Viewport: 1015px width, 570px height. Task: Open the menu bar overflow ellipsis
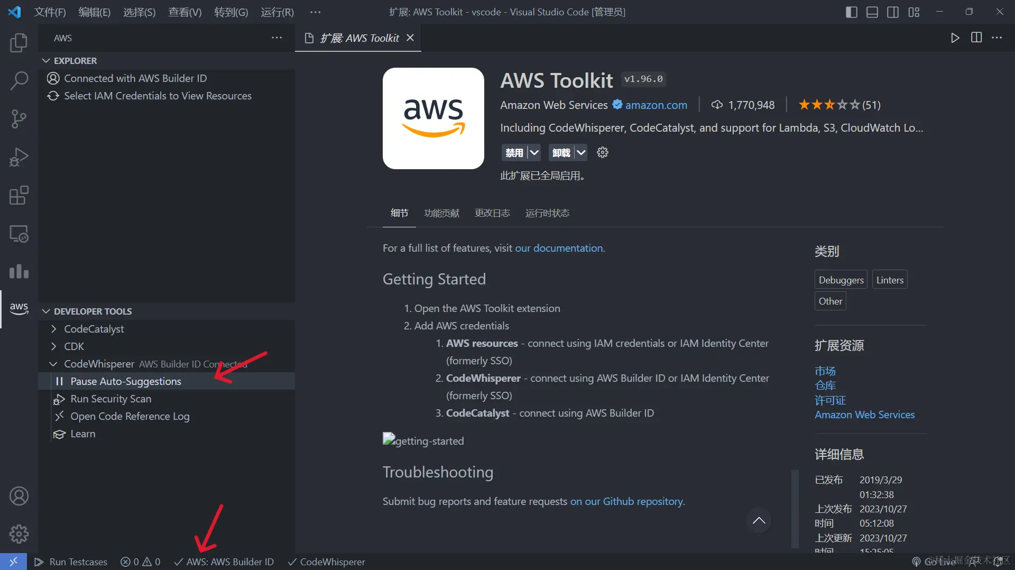click(x=316, y=12)
